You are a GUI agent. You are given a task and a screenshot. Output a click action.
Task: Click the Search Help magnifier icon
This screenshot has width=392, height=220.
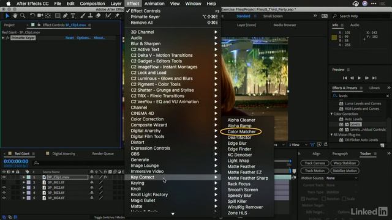[335, 16]
